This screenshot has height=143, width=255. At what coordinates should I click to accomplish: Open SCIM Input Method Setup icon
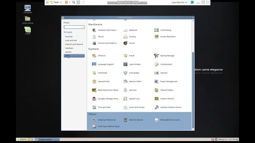point(94,126)
